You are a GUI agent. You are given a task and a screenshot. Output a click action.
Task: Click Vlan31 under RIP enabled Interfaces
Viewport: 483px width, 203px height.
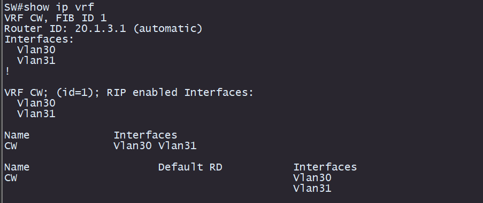(36, 114)
